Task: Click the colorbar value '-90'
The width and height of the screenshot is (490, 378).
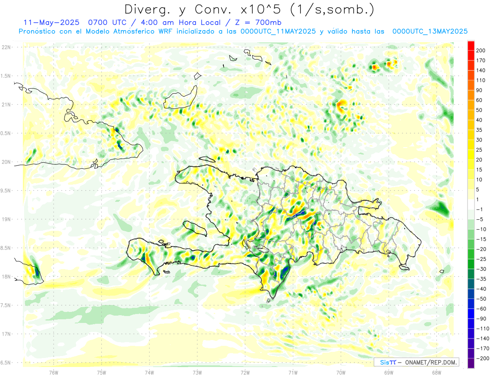Action: click(x=481, y=318)
